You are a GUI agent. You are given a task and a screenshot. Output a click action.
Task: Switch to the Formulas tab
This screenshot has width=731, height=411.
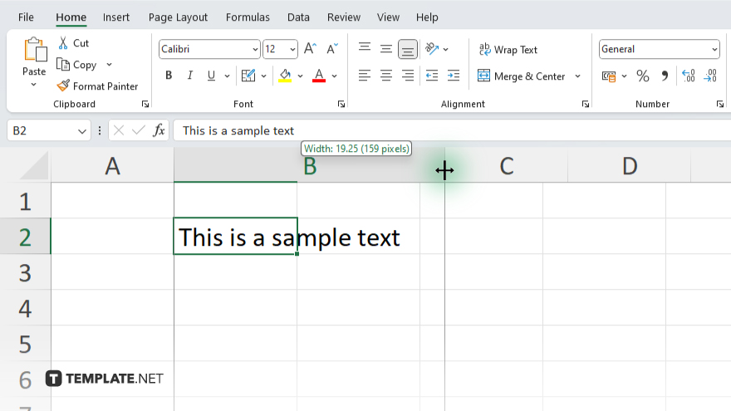[x=248, y=17]
